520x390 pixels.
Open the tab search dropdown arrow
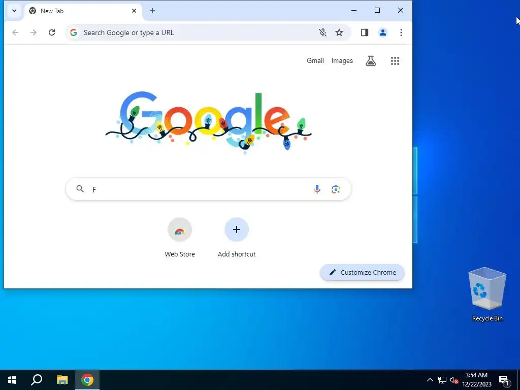click(x=14, y=11)
